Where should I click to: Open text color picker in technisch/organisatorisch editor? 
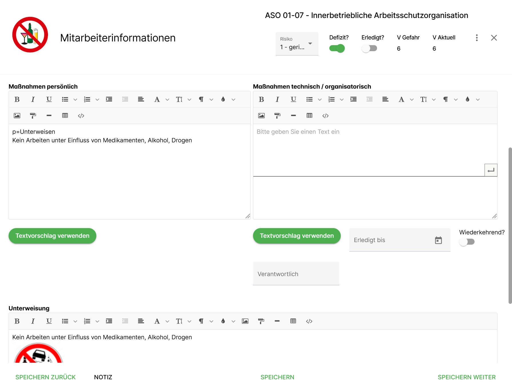[467, 99]
